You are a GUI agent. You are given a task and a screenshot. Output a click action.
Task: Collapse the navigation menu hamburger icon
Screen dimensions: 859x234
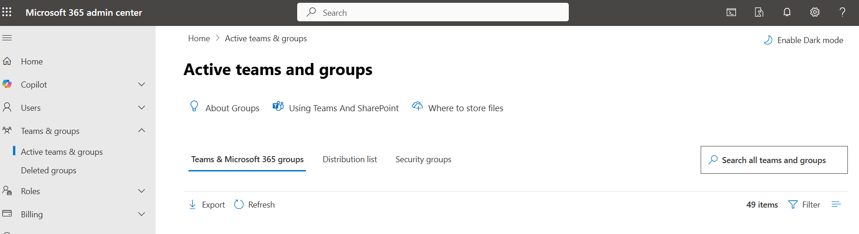tap(7, 38)
